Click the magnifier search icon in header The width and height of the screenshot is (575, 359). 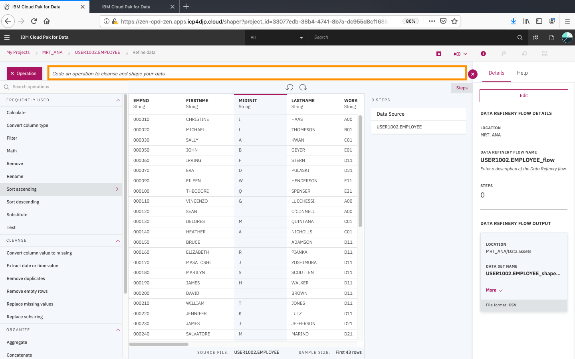click(x=519, y=37)
